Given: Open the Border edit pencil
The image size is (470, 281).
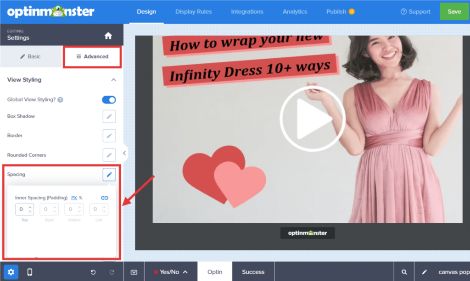Looking at the screenshot, I should 109,136.
